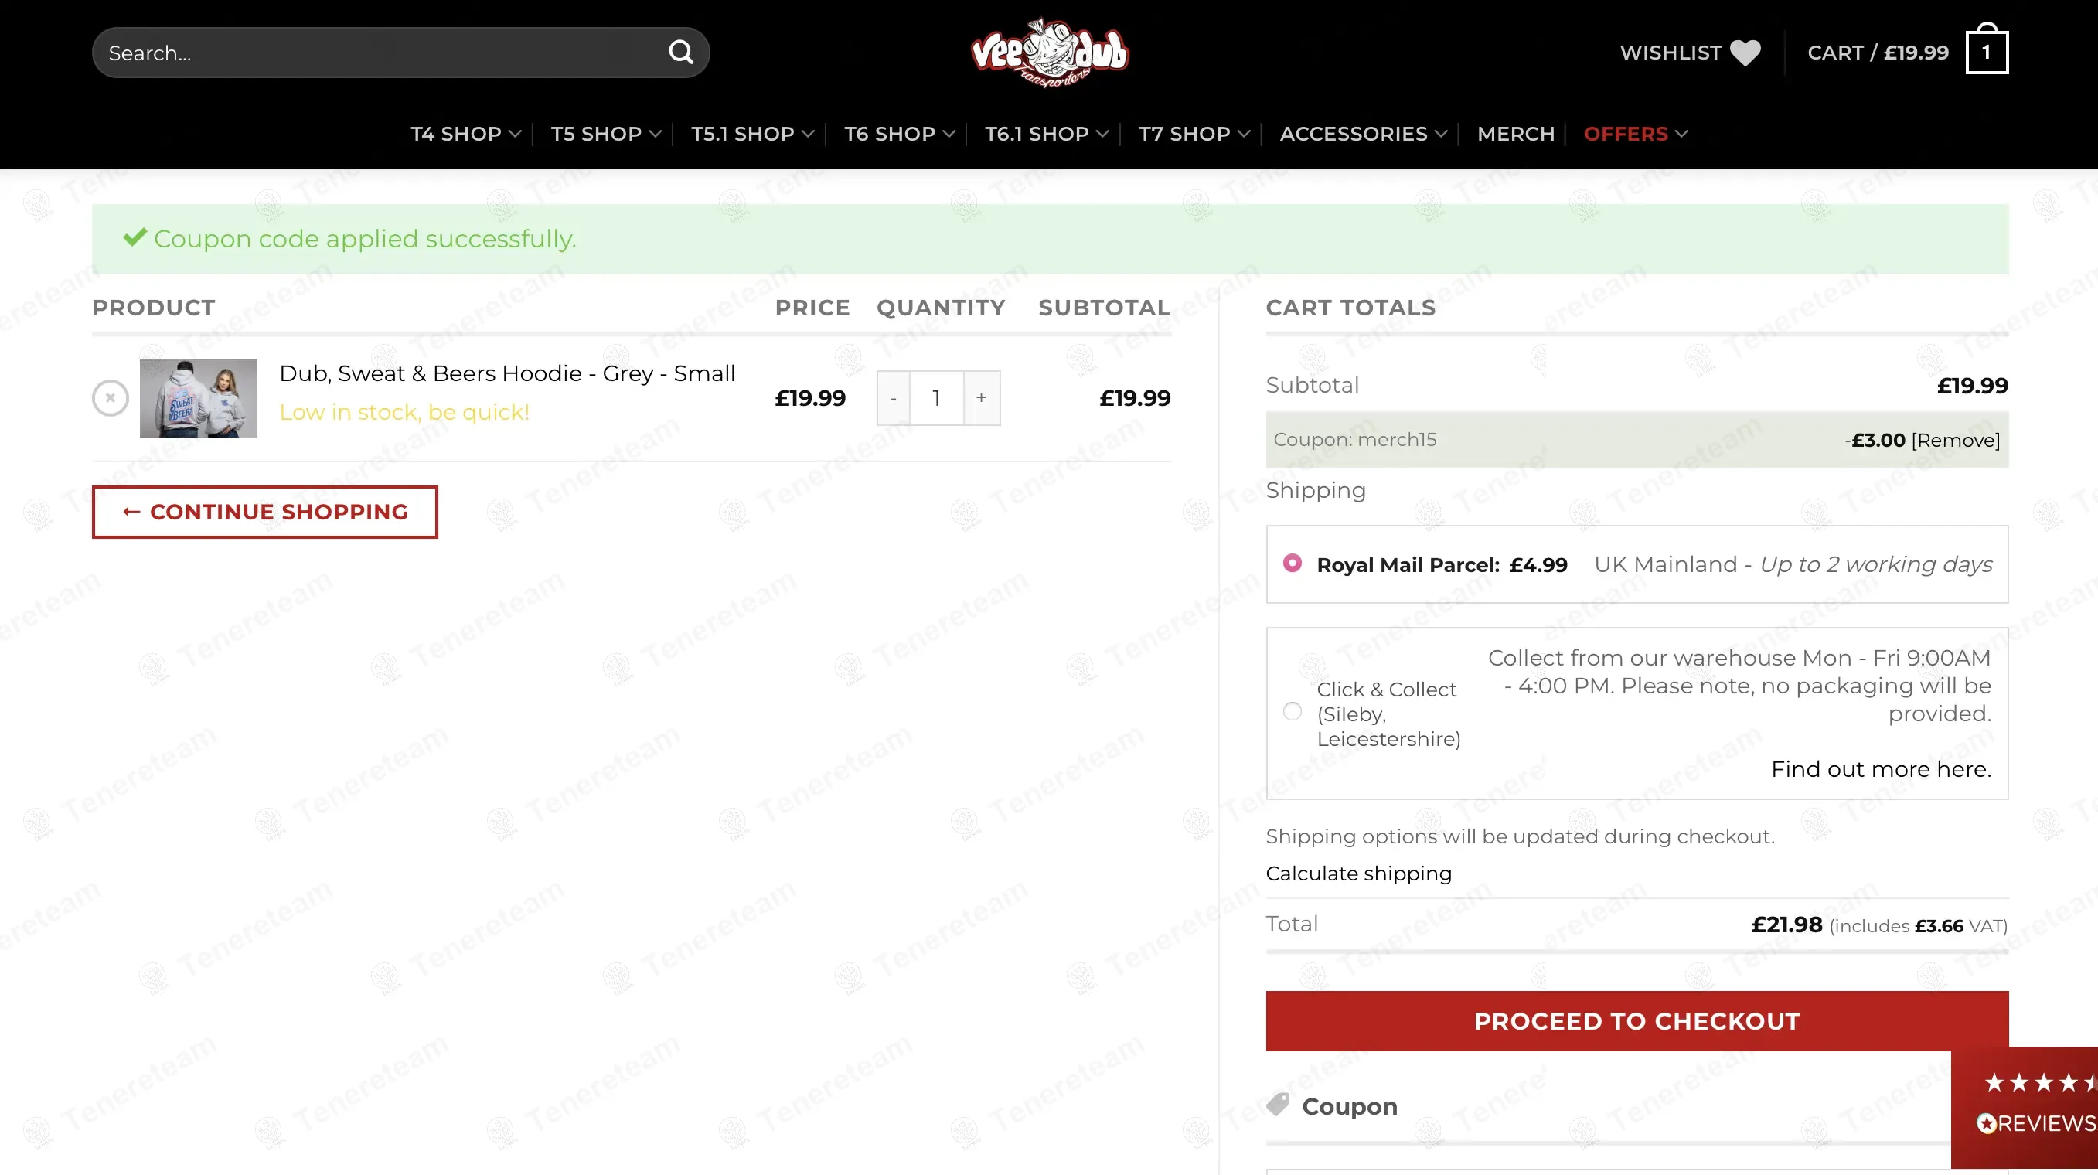The width and height of the screenshot is (2098, 1175).
Task: Open the hoodie product thumbnail
Action: [199, 398]
